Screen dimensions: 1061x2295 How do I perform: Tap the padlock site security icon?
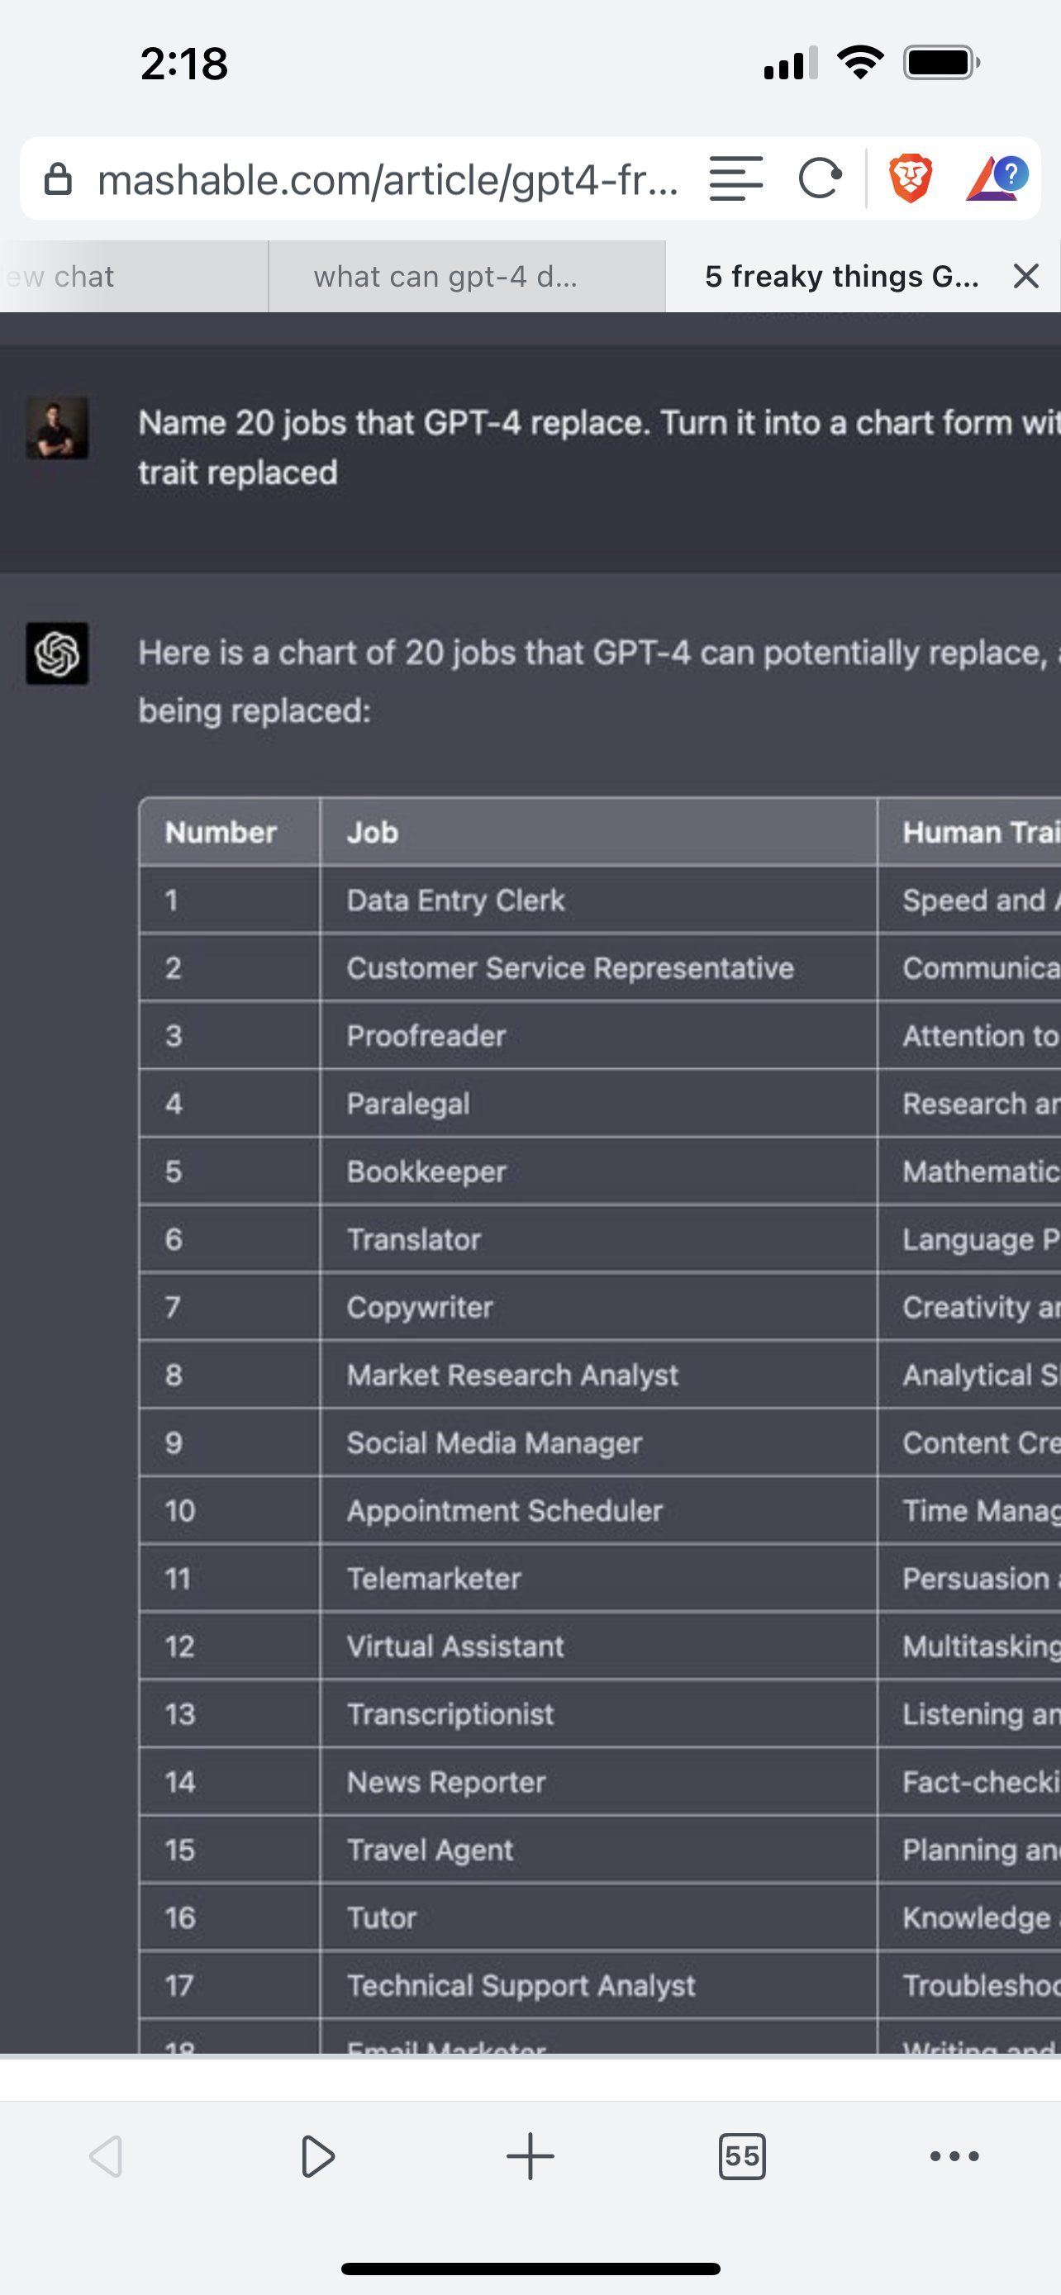[x=59, y=179]
